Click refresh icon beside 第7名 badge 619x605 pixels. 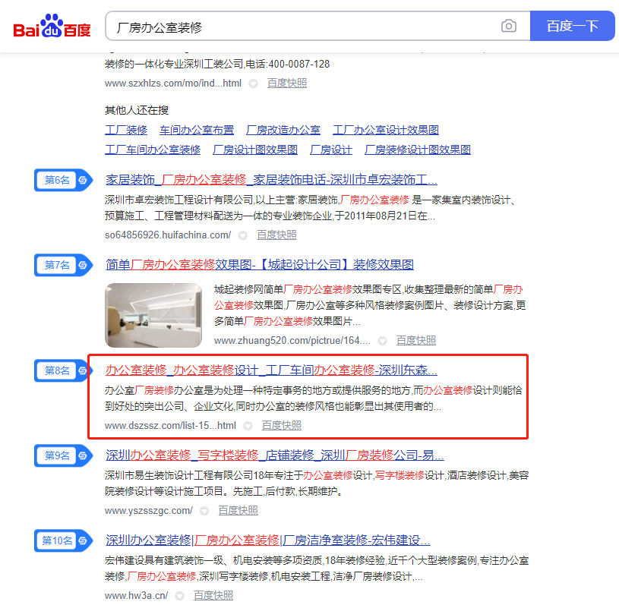pyautogui.click(x=83, y=265)
